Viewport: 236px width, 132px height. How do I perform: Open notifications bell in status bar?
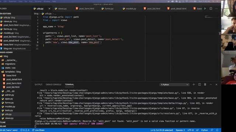coord(217,130)
